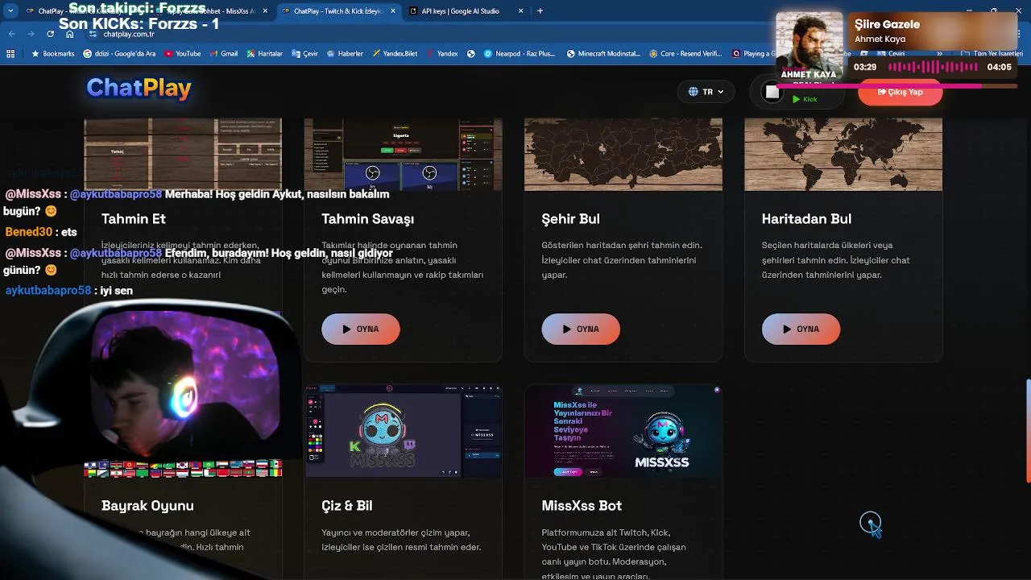
Task: Click the browser forward arrow
Action: 31,34
